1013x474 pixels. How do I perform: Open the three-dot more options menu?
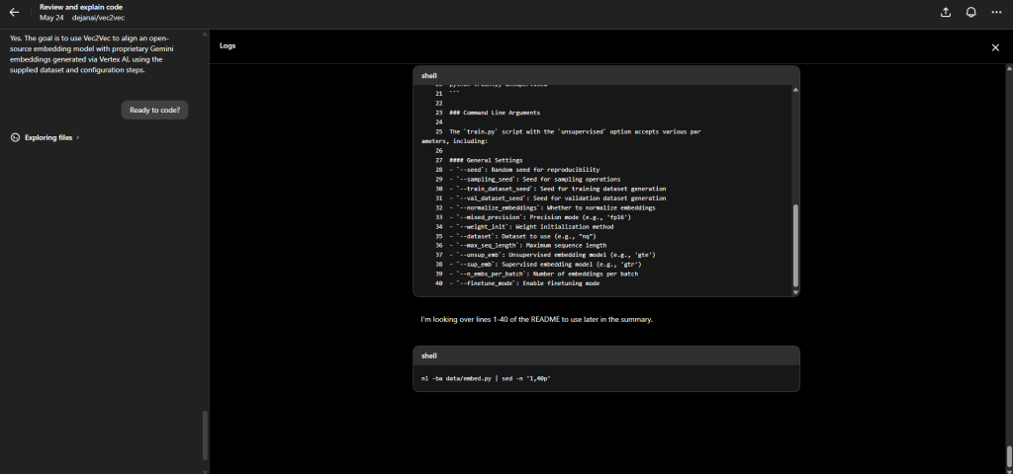995,12
